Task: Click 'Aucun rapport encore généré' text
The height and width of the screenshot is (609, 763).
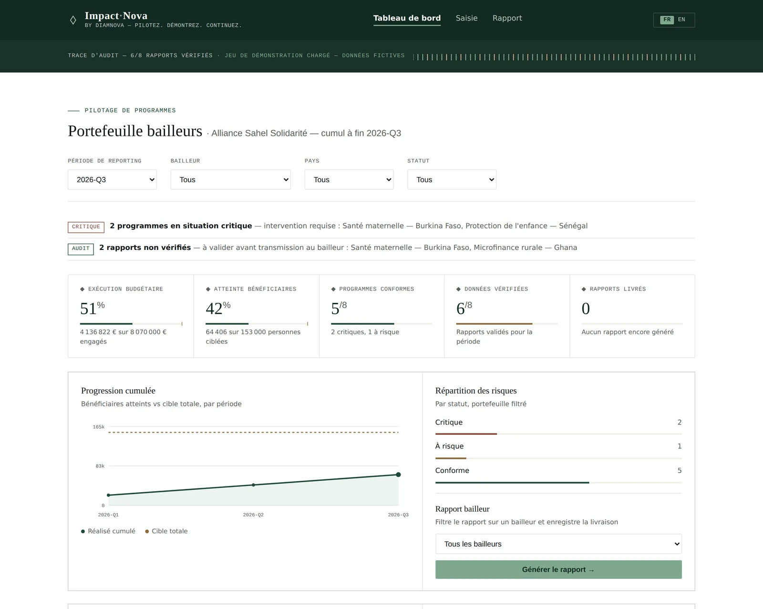Action: pyautogui.click(x=628, y=332)
